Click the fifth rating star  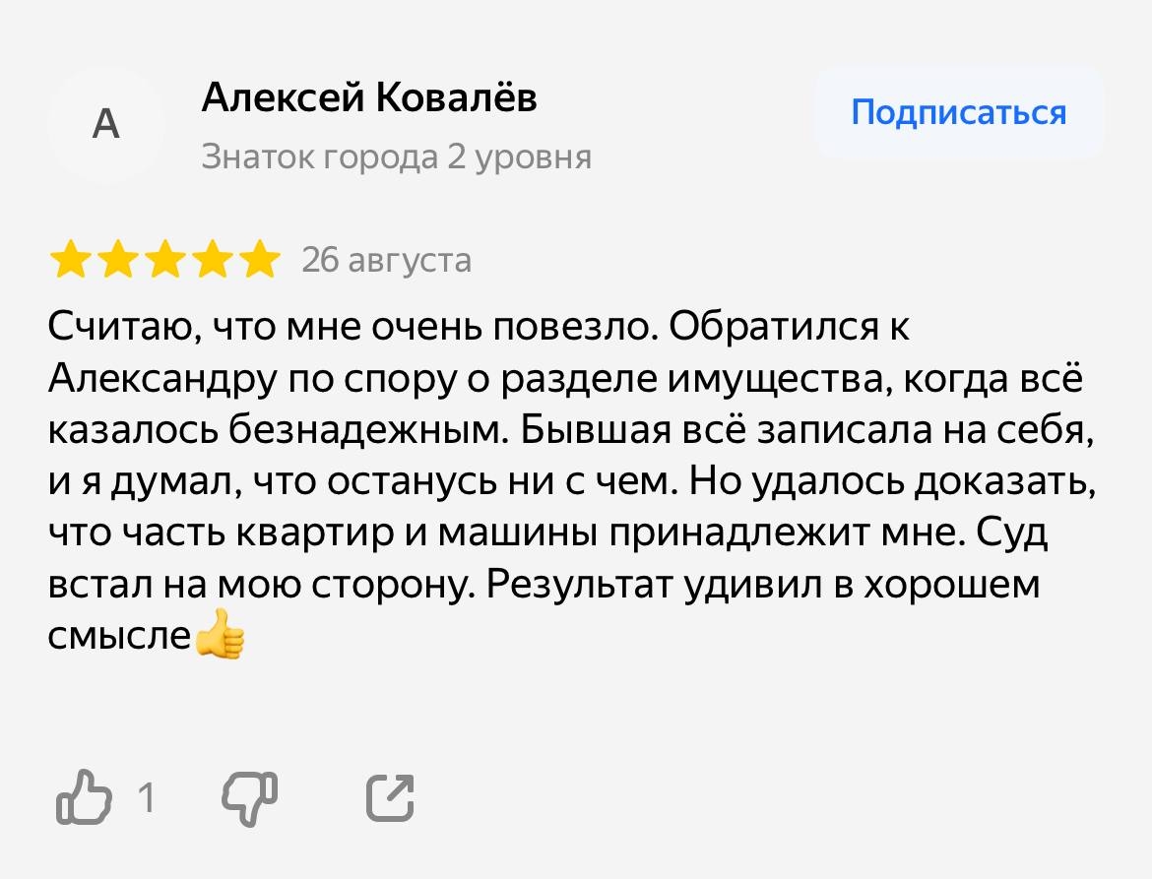pos(259,261)
